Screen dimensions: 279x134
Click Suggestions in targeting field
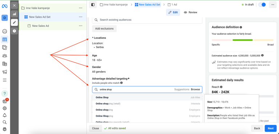(x=182, y=89)
